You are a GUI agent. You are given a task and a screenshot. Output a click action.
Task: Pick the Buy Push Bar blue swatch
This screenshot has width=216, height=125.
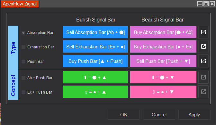click(x=95, y=61)
